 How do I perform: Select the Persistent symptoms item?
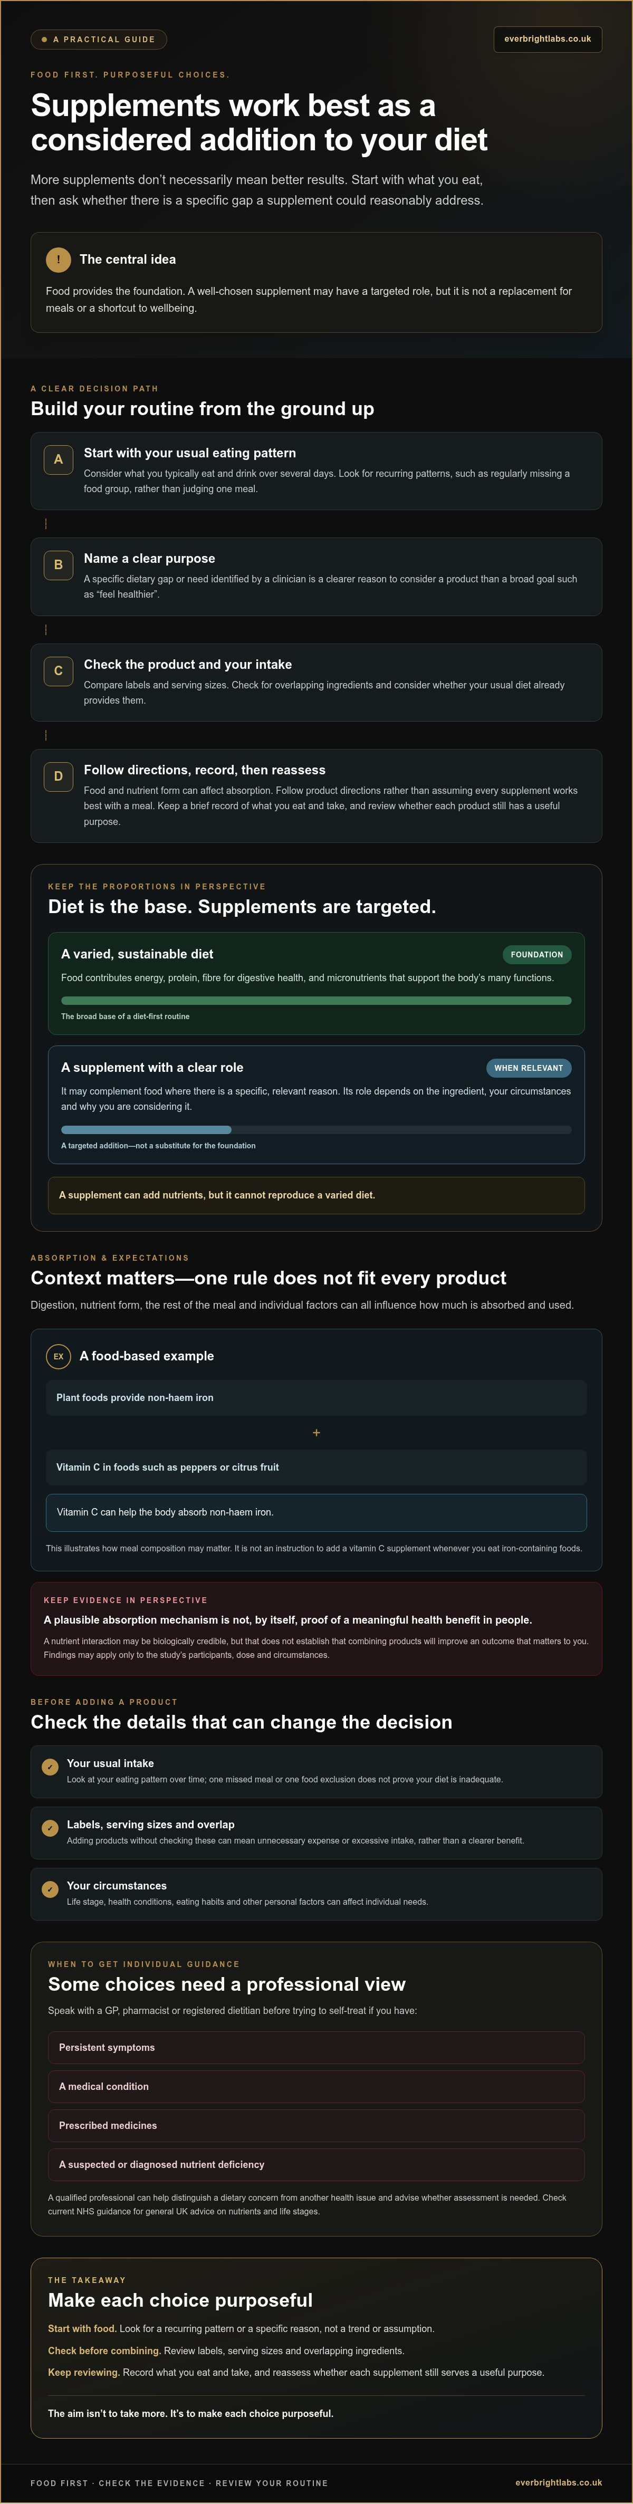316,2047
